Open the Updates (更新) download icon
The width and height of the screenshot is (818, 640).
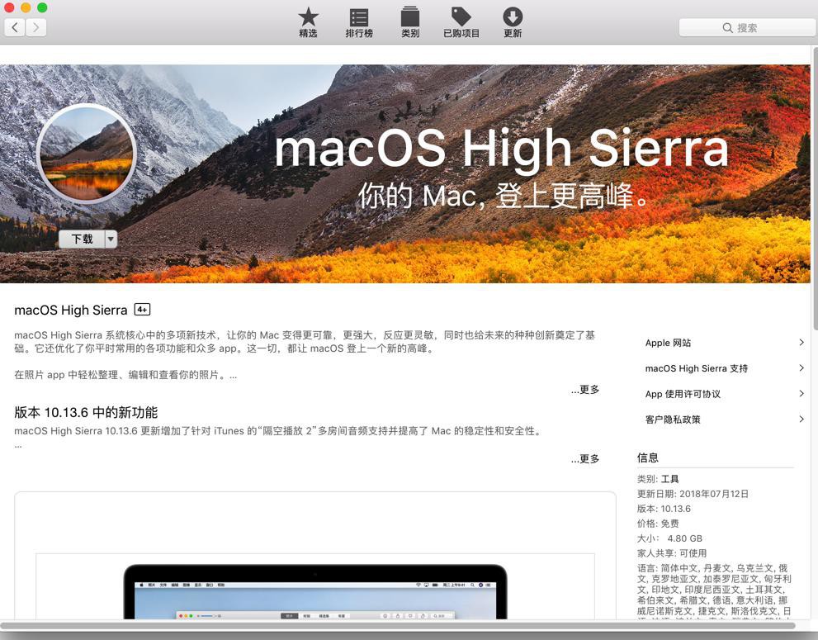513,22
